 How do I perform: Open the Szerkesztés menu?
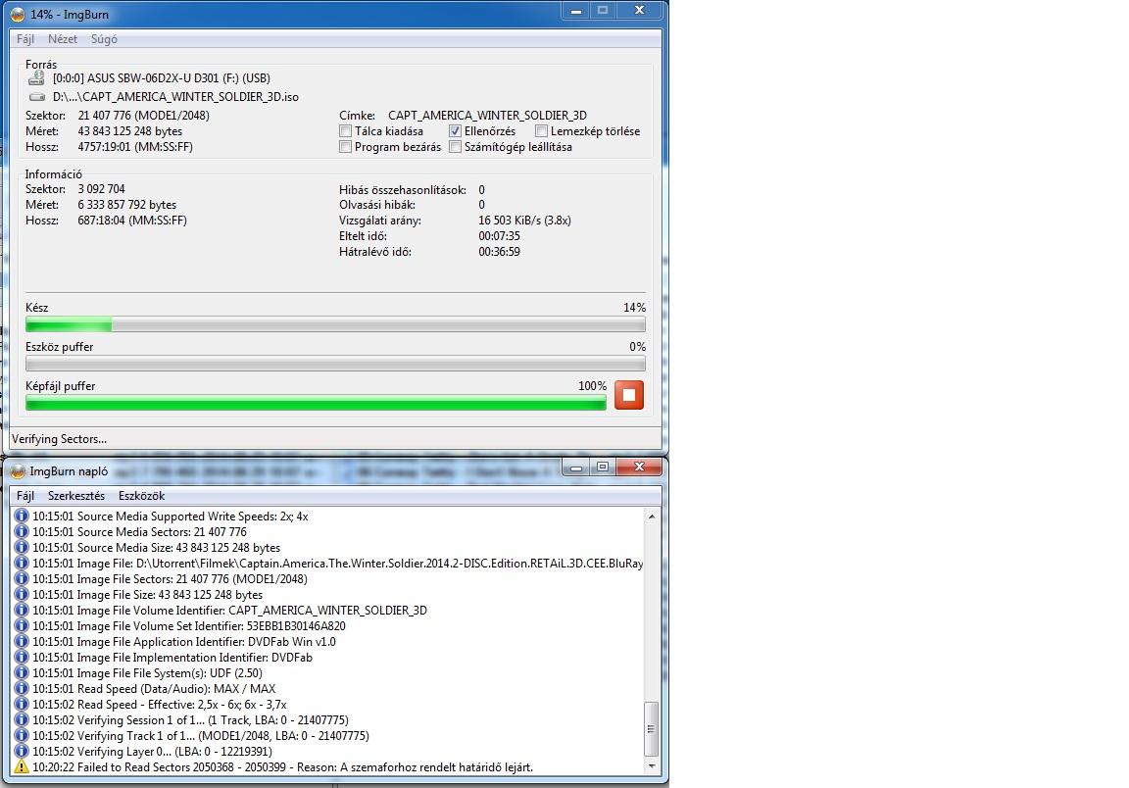tap(76, 496)
